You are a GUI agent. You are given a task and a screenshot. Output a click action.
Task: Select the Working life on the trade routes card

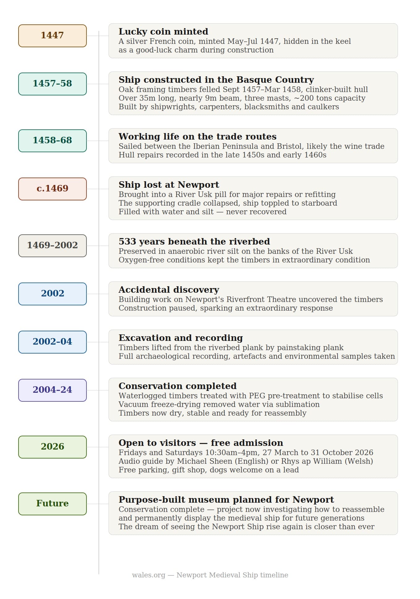(x=253, y=146)
